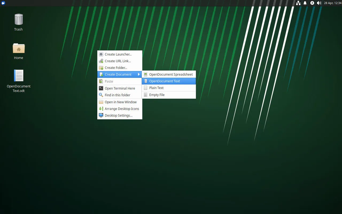Choose Create Folder... menu entry

tap(120, 68)
